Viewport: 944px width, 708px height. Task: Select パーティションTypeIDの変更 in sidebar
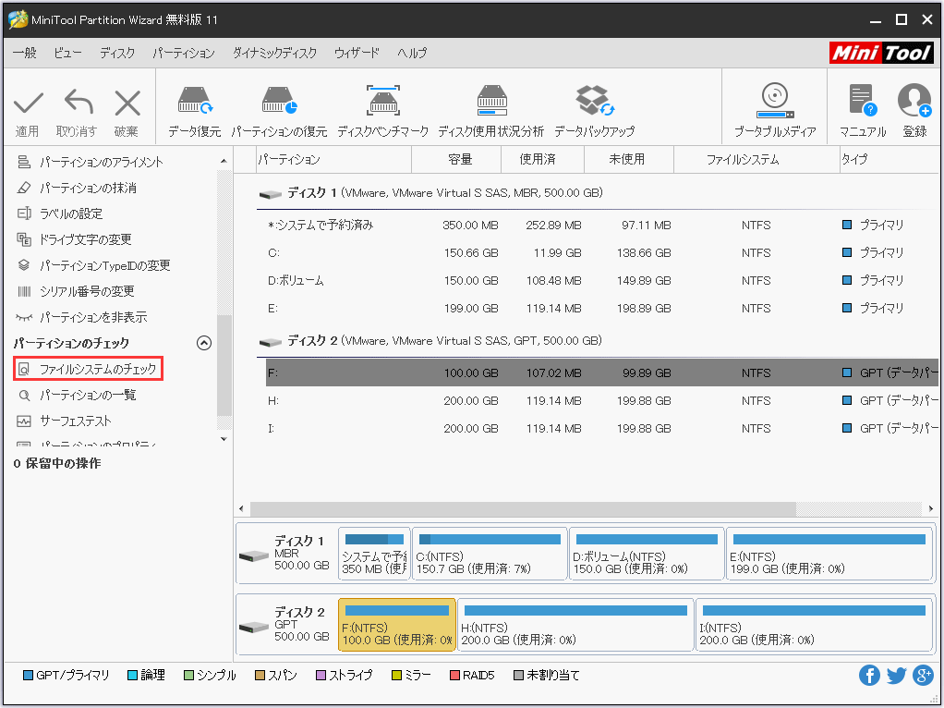[x=104, y=265]
